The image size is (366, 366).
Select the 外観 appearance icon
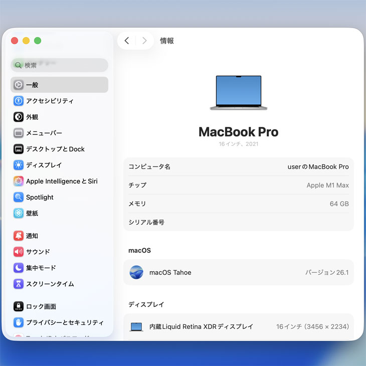tap(19, 117)
